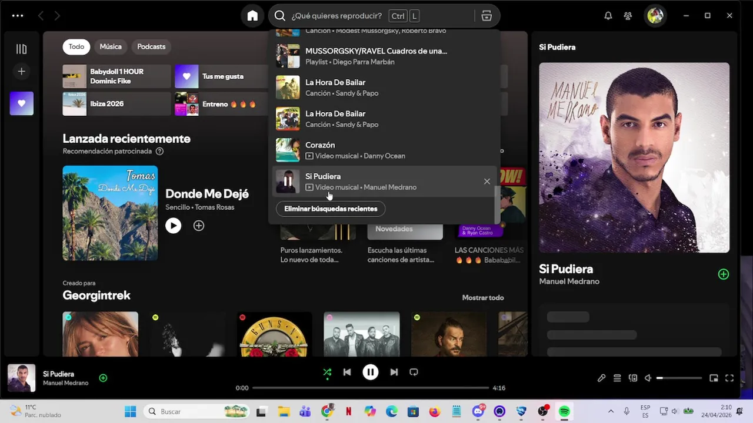
Task: Skip to previous track
Action: coord(347,372)
